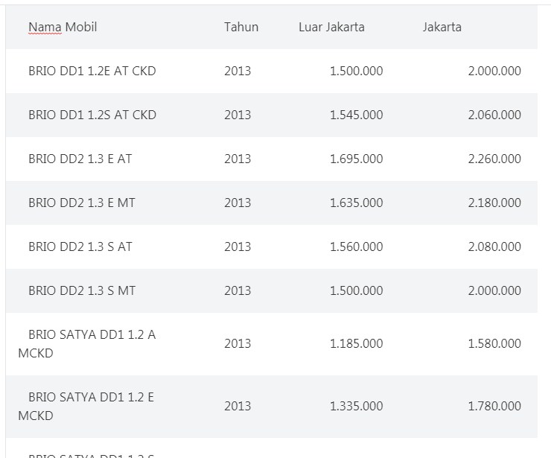The image size is (551, 458).
Task: Click the 1.545.000 Luar Jakarta value
Action: (x=357, y=115)
